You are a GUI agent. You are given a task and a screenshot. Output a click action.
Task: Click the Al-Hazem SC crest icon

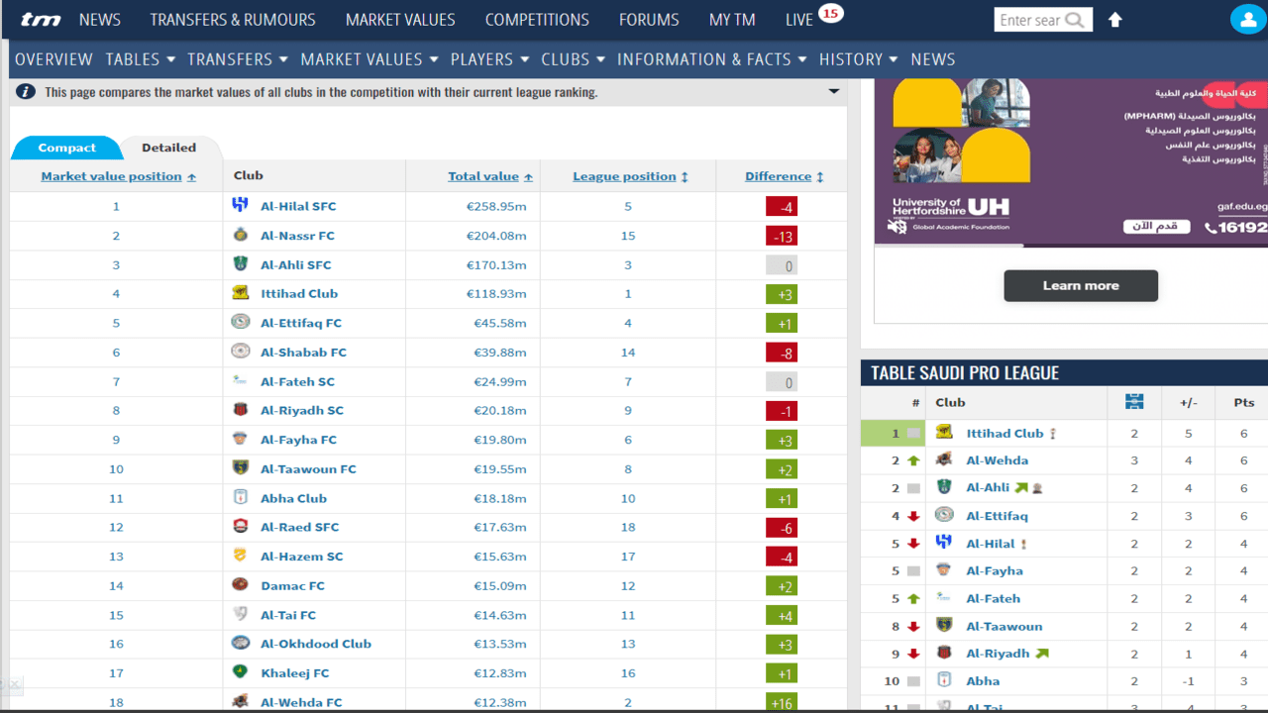coord(240,556)
